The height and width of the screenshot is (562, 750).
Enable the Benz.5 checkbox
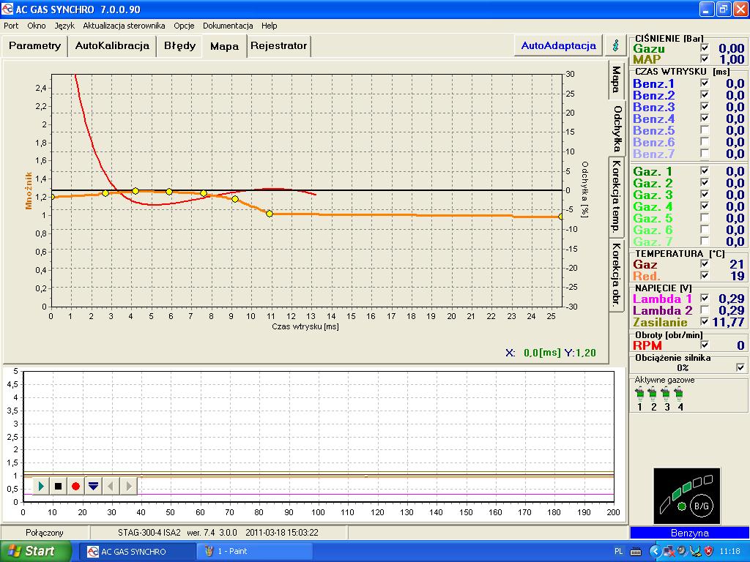(x=704, y=130)
